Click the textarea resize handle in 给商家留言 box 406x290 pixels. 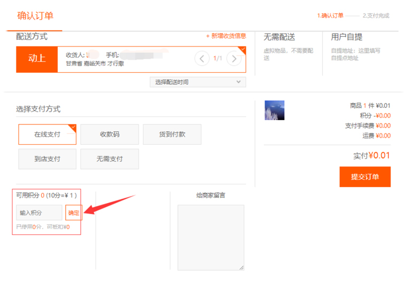(241, 267)
